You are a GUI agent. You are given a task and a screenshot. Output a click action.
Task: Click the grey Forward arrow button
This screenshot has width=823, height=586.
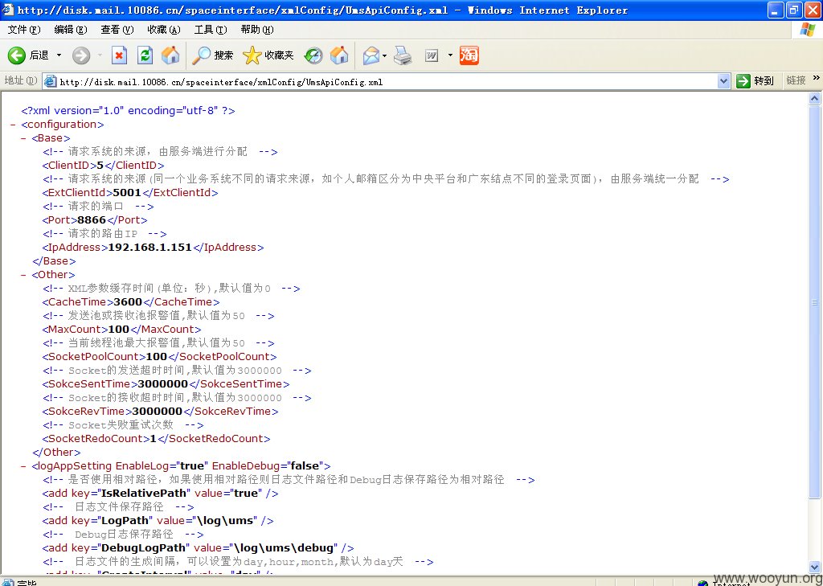point(81,55)
